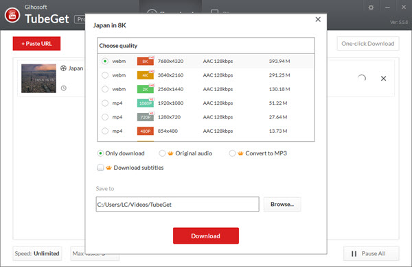Image resolution: width=412 pixels, height=267 pixels.
Task: Click the gray 720P quality badge
Action: [146, 117]
